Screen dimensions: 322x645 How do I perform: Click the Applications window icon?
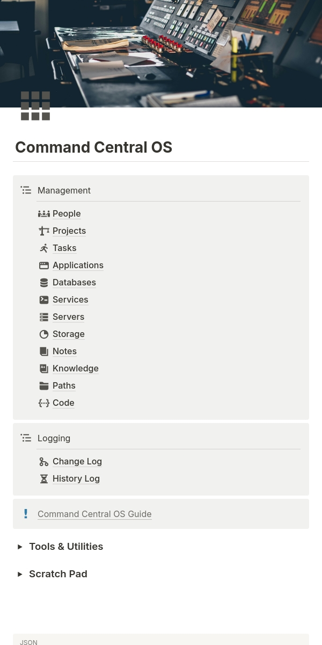pos(44,266)
